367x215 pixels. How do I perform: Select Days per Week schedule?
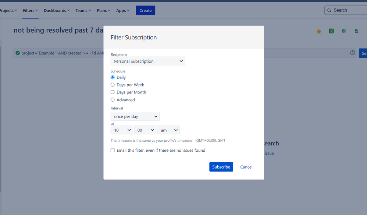tap(113, 85)
